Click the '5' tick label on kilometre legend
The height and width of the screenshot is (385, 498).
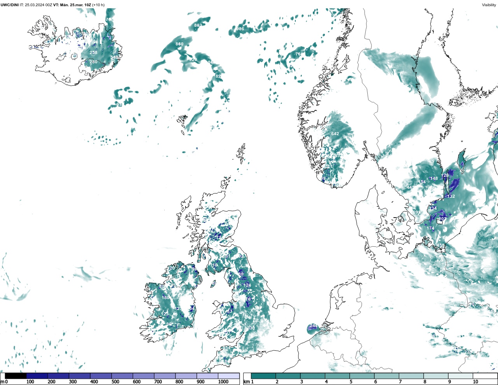[351, 382]
